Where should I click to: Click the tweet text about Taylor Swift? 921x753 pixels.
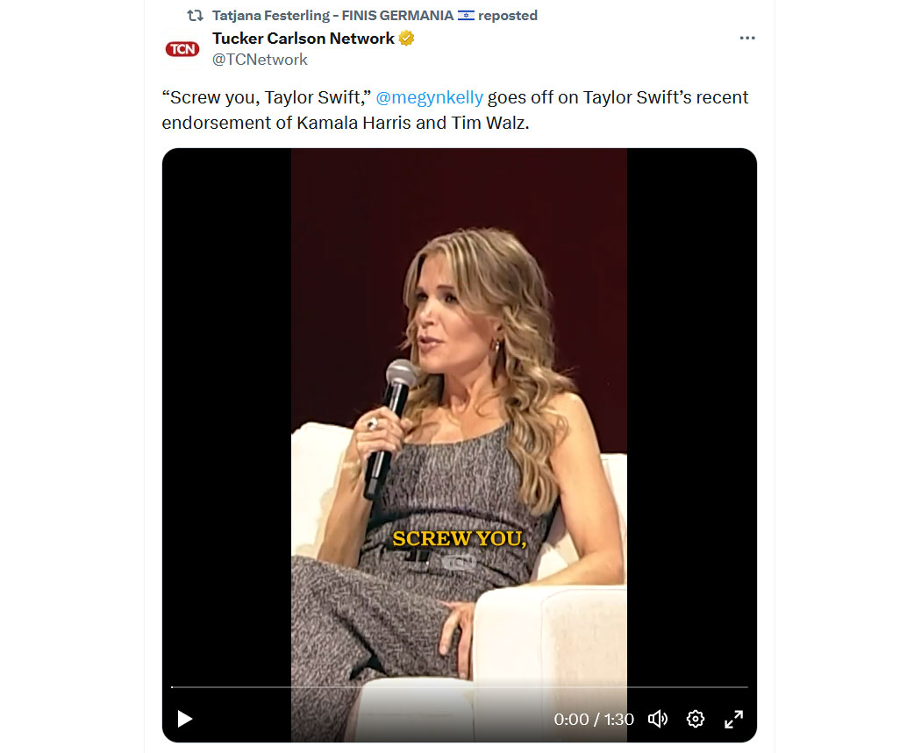point(454,110)
